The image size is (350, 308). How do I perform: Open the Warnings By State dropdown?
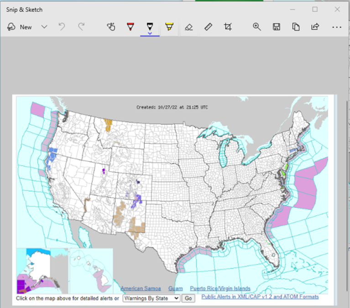click(x=151, y=298)
